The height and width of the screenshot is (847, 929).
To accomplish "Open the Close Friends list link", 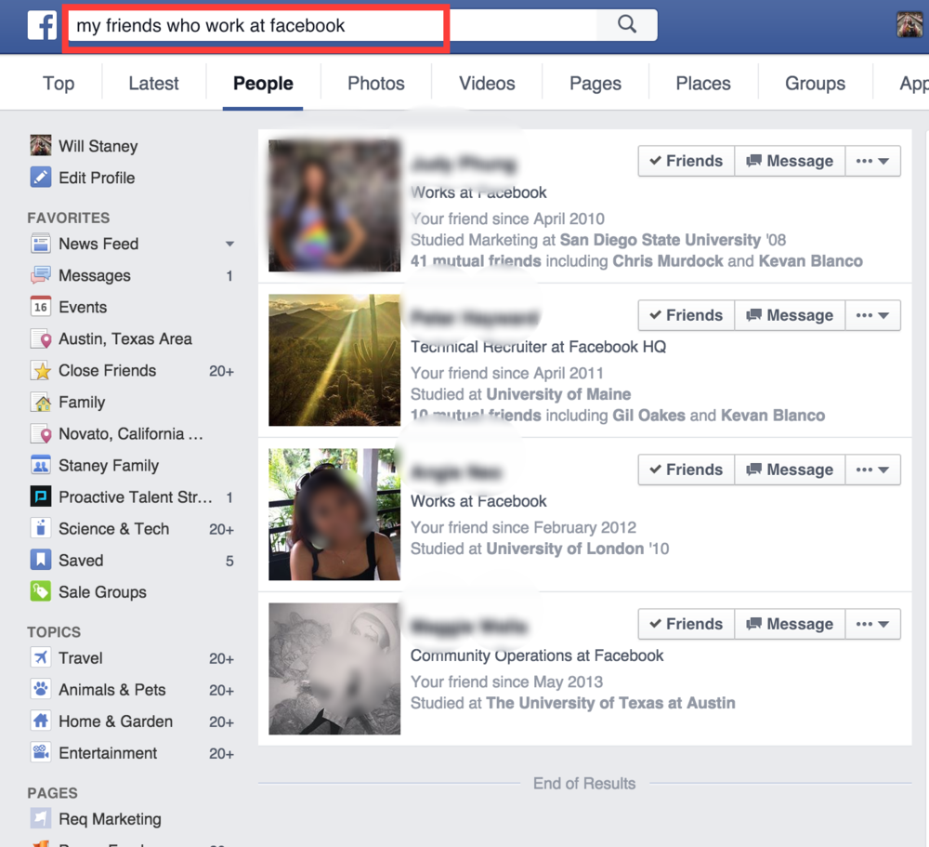I will point(107,370).
